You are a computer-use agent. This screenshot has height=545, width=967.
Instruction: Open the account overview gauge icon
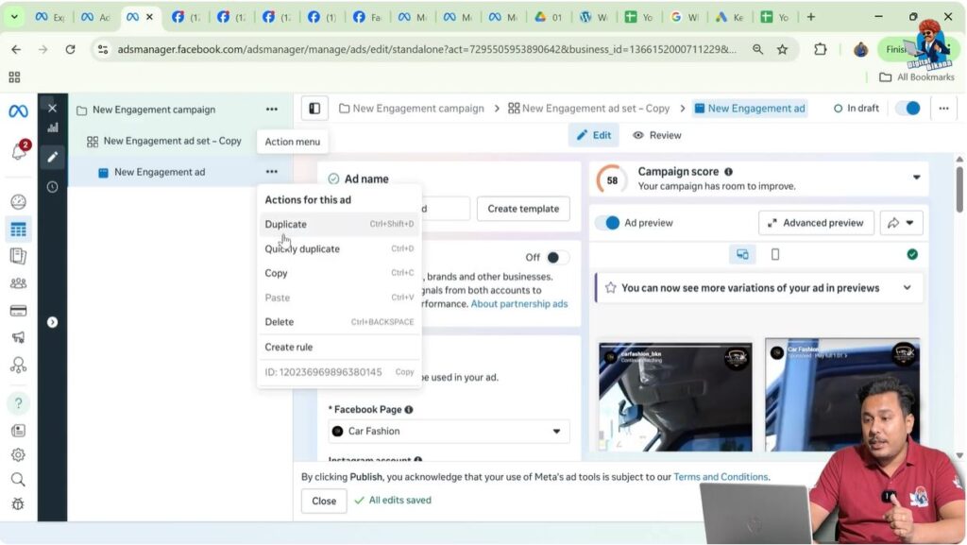[19, 201]
